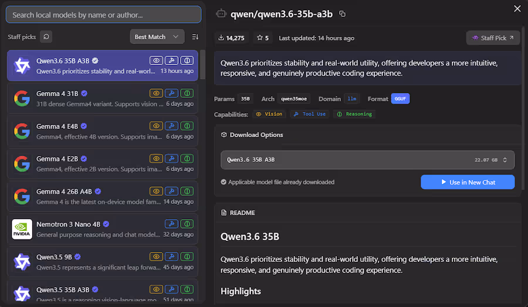Screen dimensions: 528x307
Task: Click the model list vertical scrollbar
Action: coord(203,64)
